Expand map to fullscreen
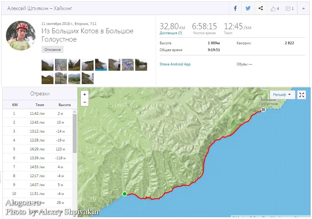This screenshot has height=219, width=312. 302,95
